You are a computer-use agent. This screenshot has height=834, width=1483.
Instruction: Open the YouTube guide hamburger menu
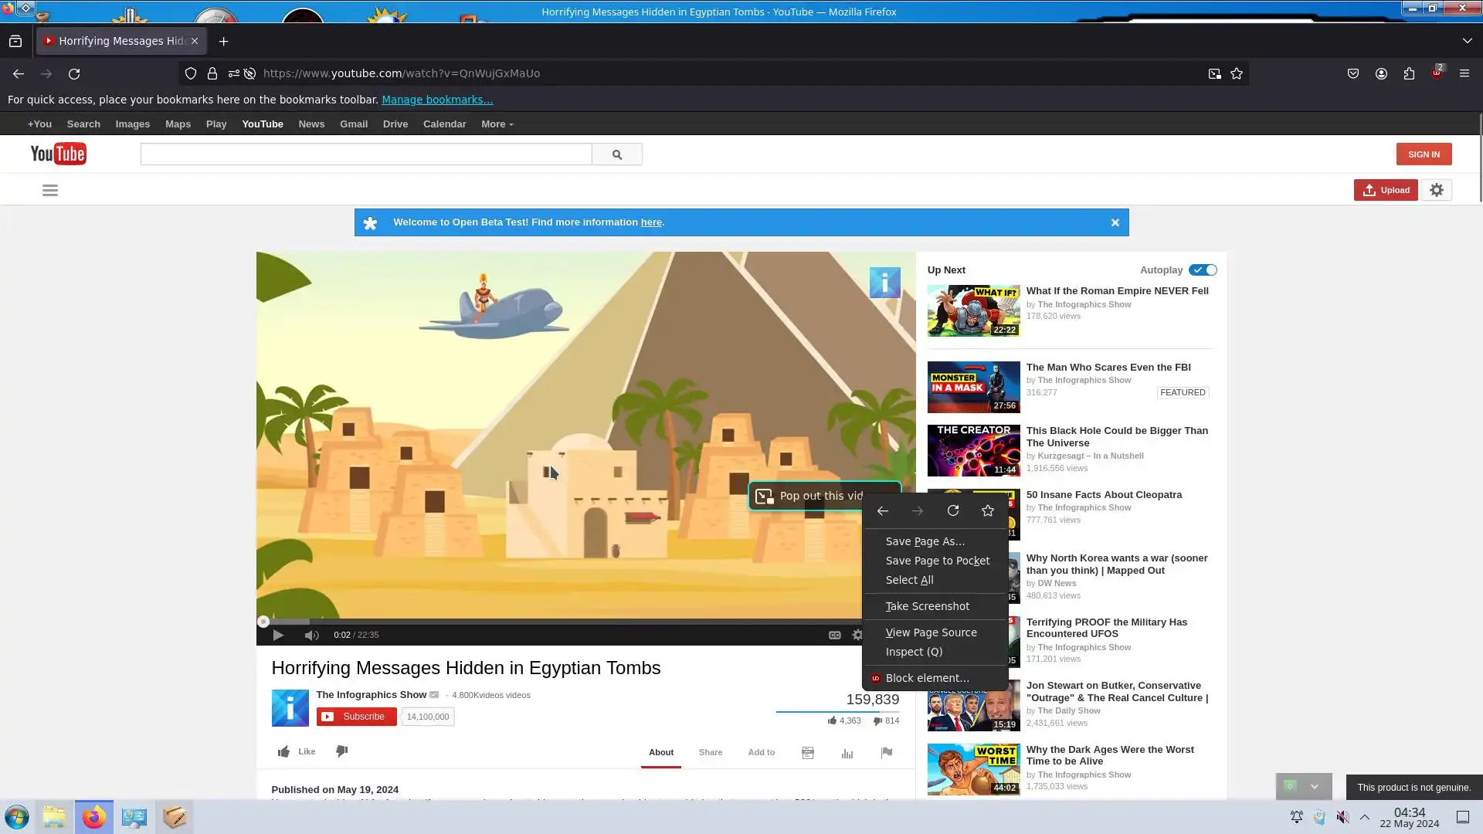pos(50,190)
